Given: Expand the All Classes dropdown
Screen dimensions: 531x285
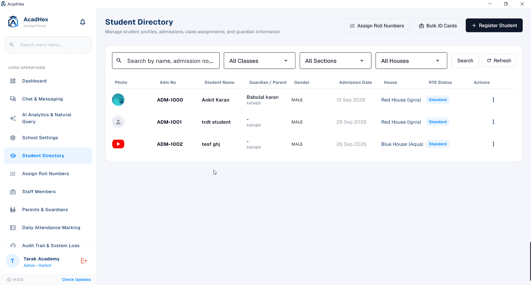Looking at the screenshot, I should (x=259, y=61).
